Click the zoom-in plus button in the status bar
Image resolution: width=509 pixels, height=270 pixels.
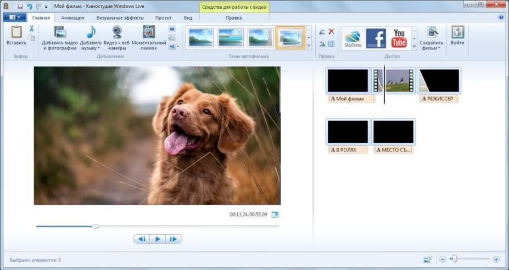(x=496, y=259)
